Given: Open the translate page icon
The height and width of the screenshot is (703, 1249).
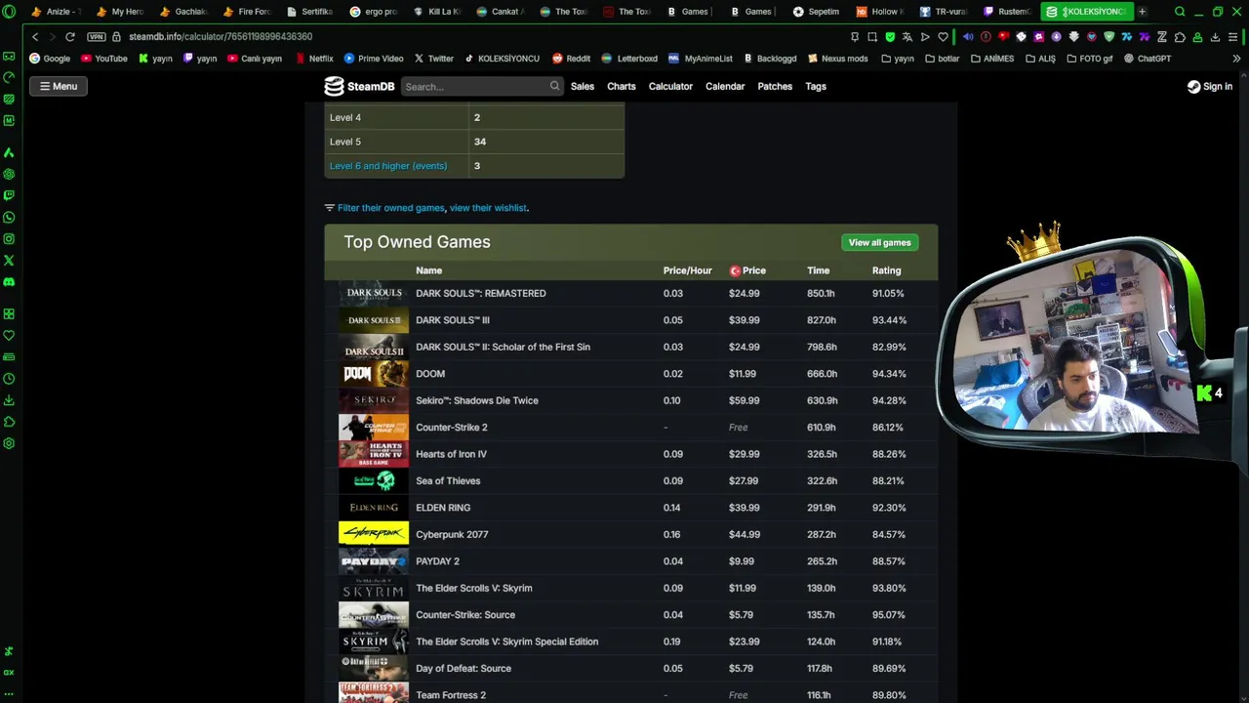Looking at the screenshot, I should pos(907,37).
